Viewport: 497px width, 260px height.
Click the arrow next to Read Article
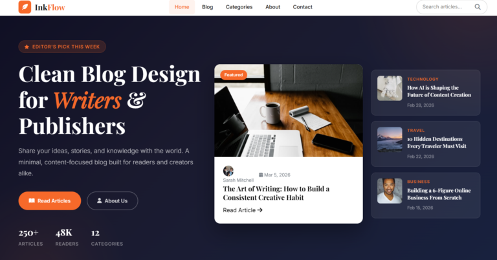point(260,210)
